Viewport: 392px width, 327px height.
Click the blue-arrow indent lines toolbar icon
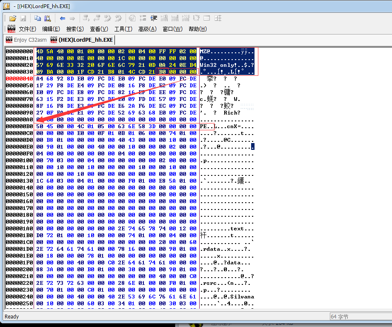coord(154,18)
